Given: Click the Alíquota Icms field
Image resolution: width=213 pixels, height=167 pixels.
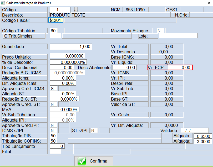Looking at the screenshot, I should coord(63,78).
